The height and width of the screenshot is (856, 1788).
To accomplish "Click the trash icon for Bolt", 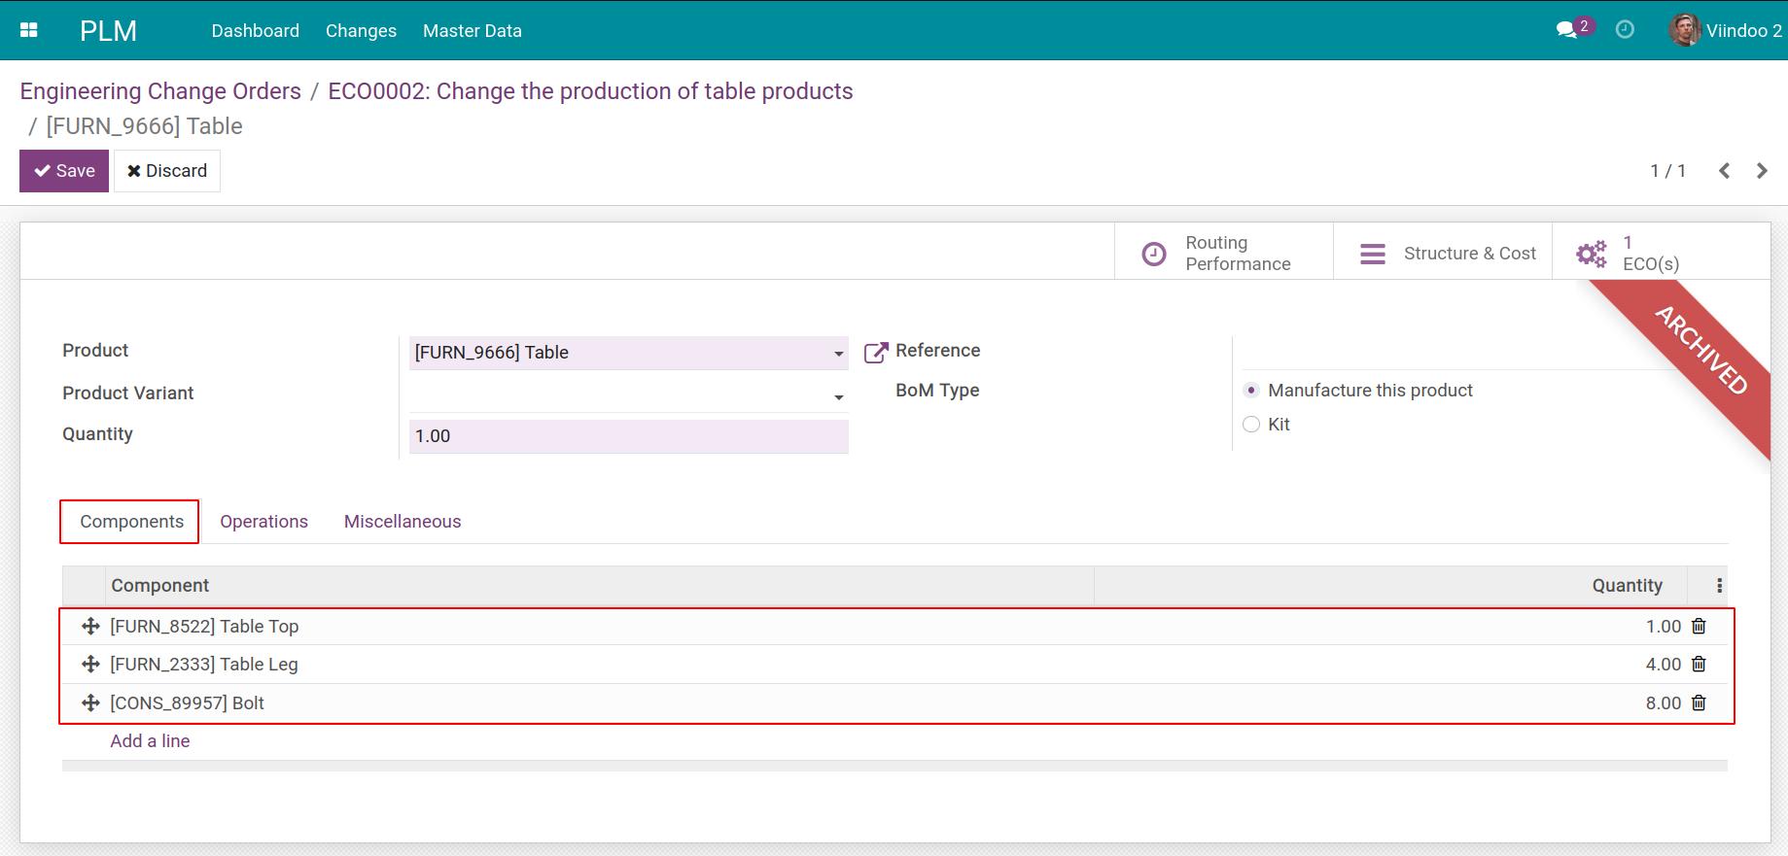I will click(1699, 703).
